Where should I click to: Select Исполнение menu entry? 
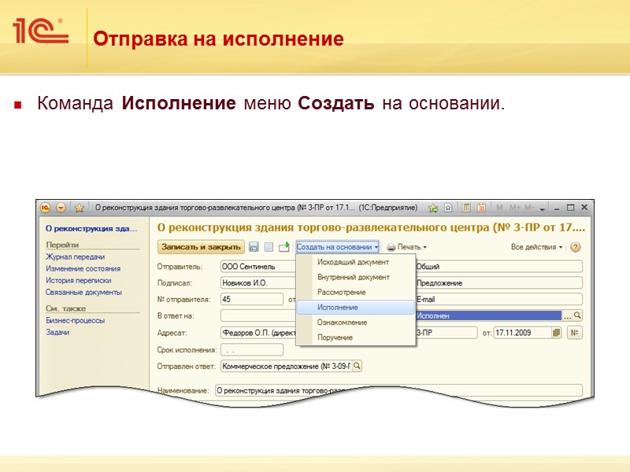point(356,308)
